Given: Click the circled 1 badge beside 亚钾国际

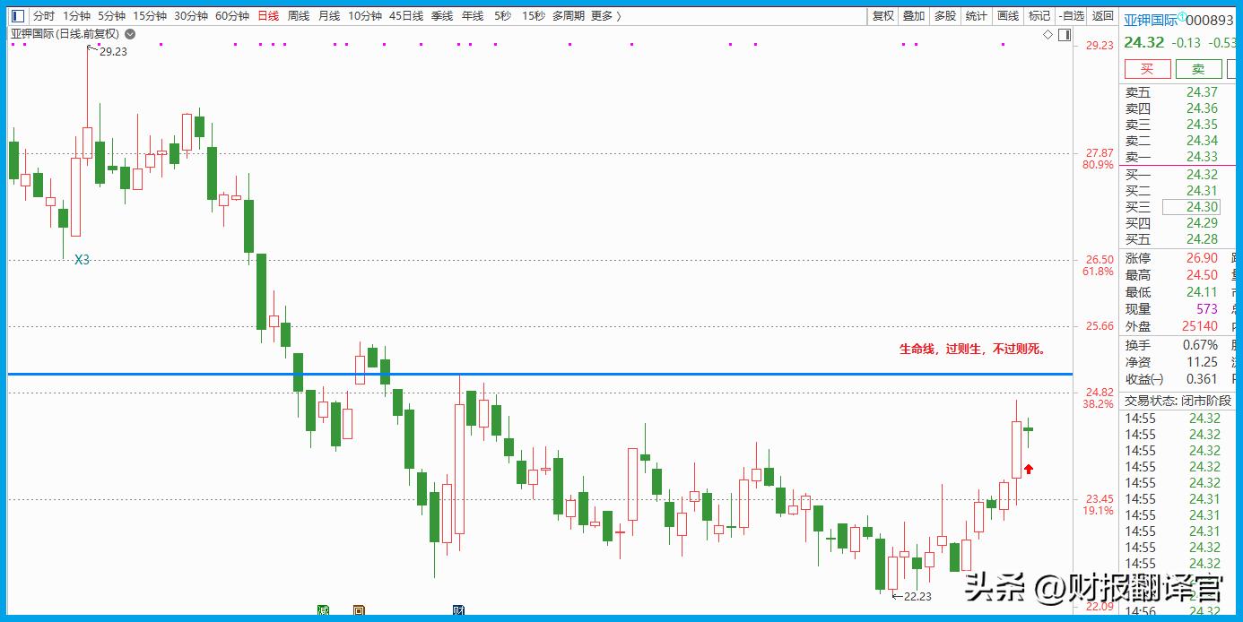Looking at the screenshot, I should click(x=1184, y=17).
